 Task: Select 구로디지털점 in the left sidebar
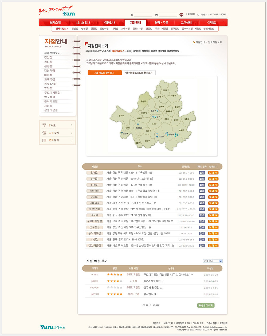[52, 93]
